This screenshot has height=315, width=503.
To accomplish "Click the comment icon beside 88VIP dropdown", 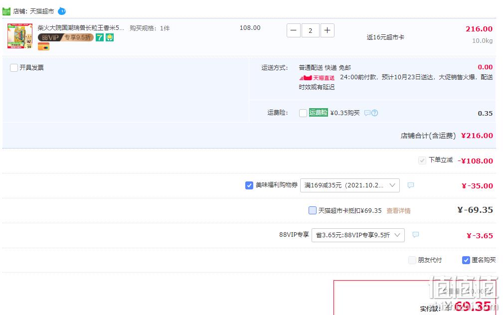I will 415,235.
